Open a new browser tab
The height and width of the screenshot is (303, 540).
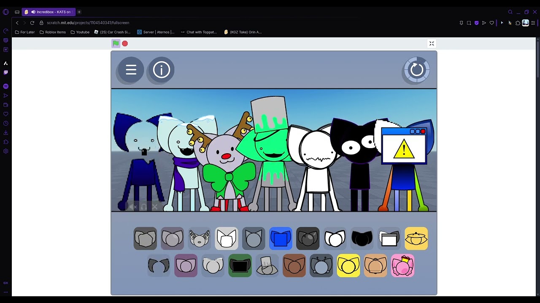coord(79,12)
